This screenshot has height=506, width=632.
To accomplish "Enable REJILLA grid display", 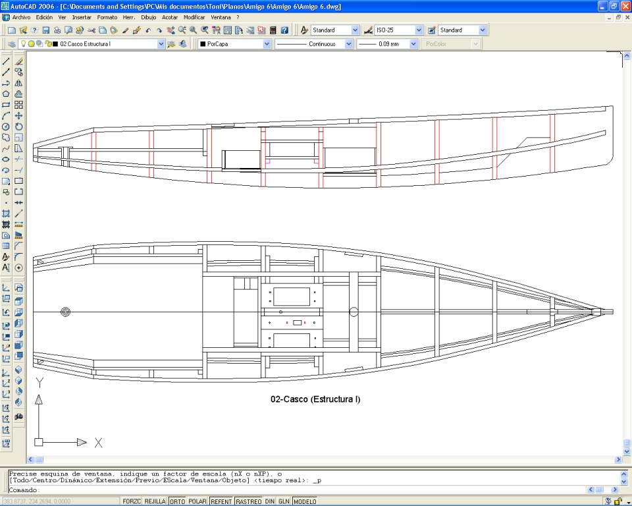I will coord(155,501).
